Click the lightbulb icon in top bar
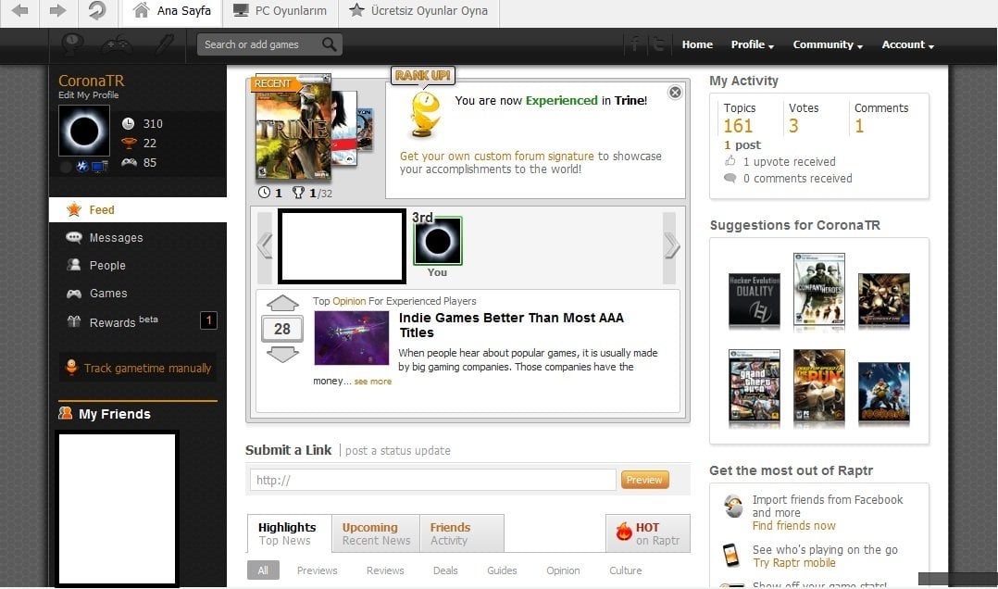 click(x=72, y=44)
